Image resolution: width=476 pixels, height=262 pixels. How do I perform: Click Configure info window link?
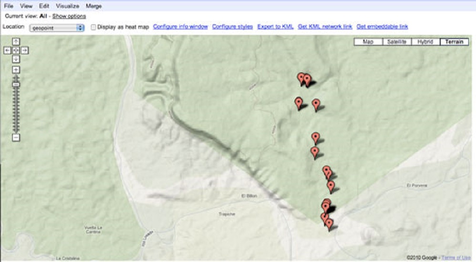(180, 27)
